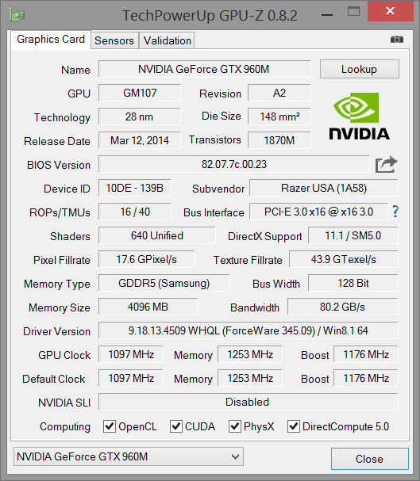Click the BIOS Version field
The image size is (420, 481).
234,164
